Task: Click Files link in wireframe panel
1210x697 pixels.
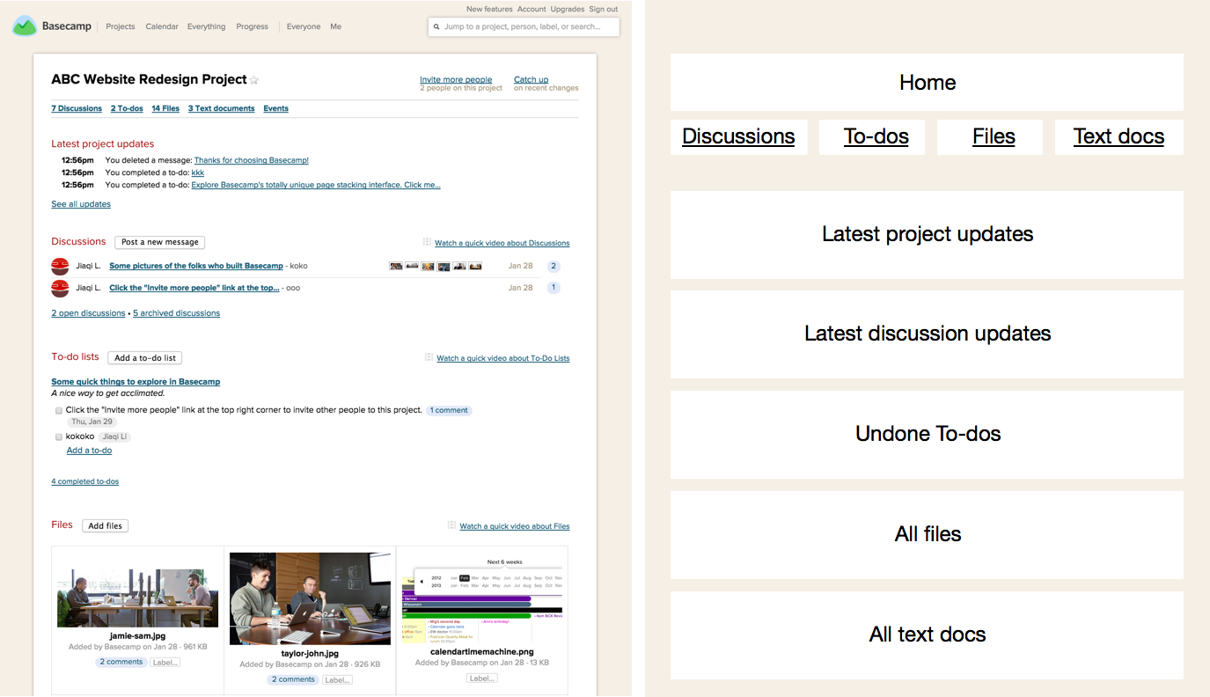Action: (994, 136)
